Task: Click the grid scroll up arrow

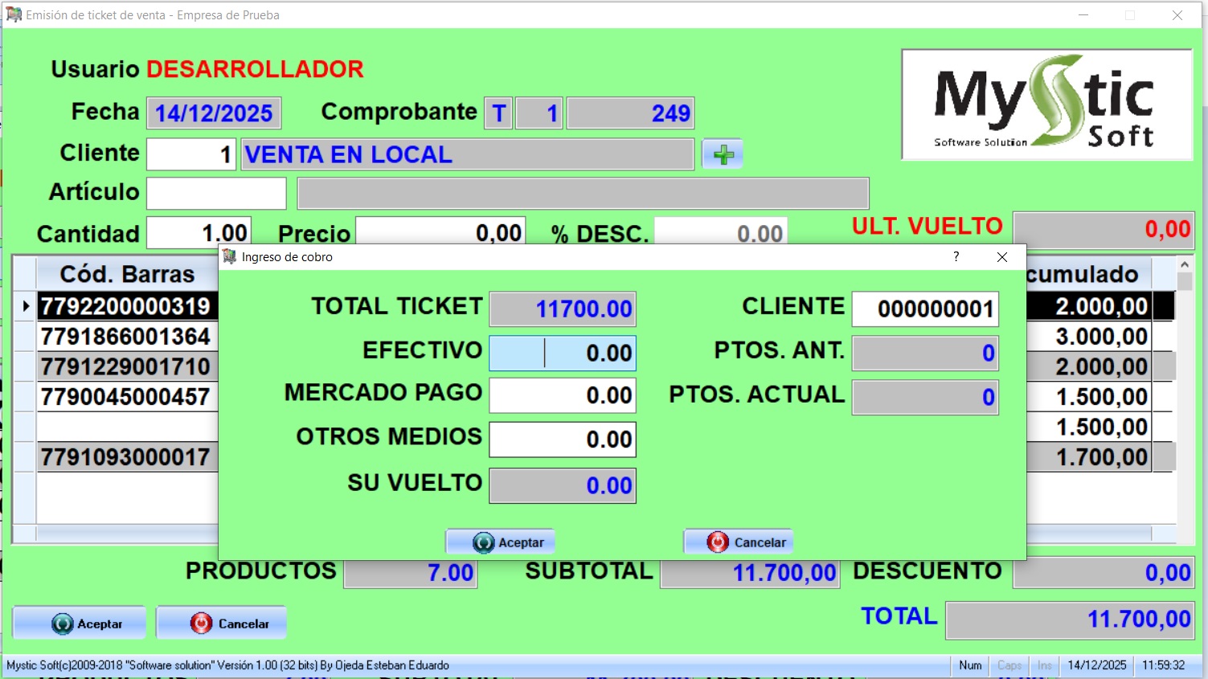Action: point(1184,264)
